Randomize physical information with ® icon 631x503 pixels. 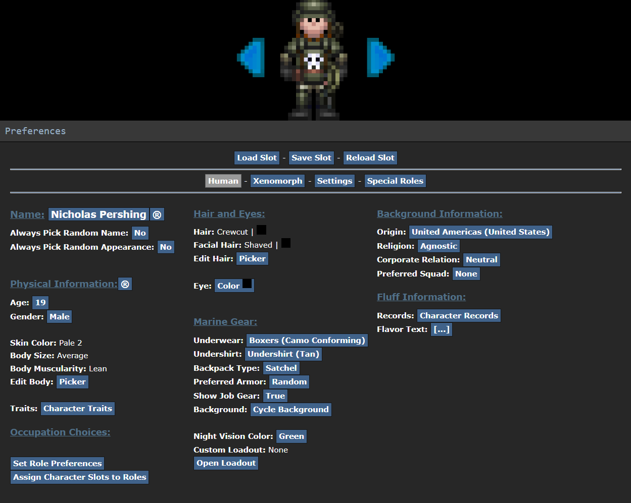pos(125,284)
